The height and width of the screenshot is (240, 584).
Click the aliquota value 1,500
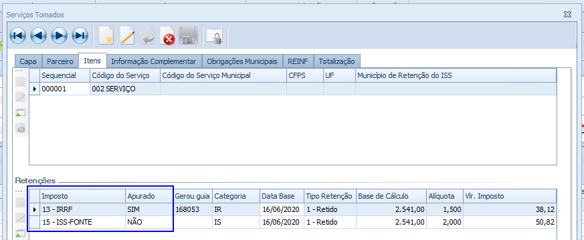[x=445, y=209]
